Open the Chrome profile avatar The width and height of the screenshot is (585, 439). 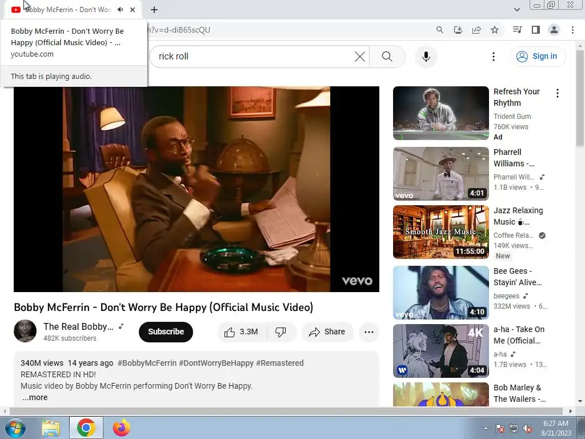pos(554,30)
